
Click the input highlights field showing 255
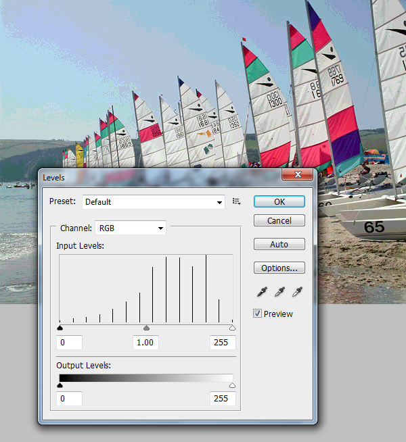point(223,343)
